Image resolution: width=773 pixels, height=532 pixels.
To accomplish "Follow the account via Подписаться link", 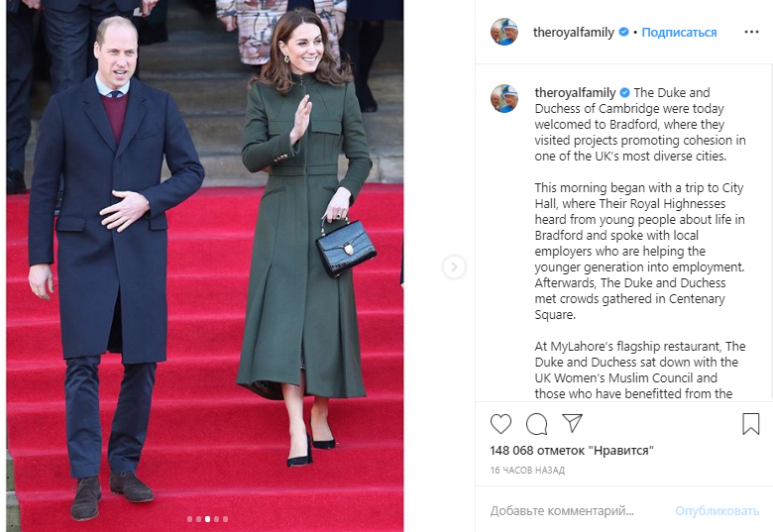I will click(x=679, y=33).
